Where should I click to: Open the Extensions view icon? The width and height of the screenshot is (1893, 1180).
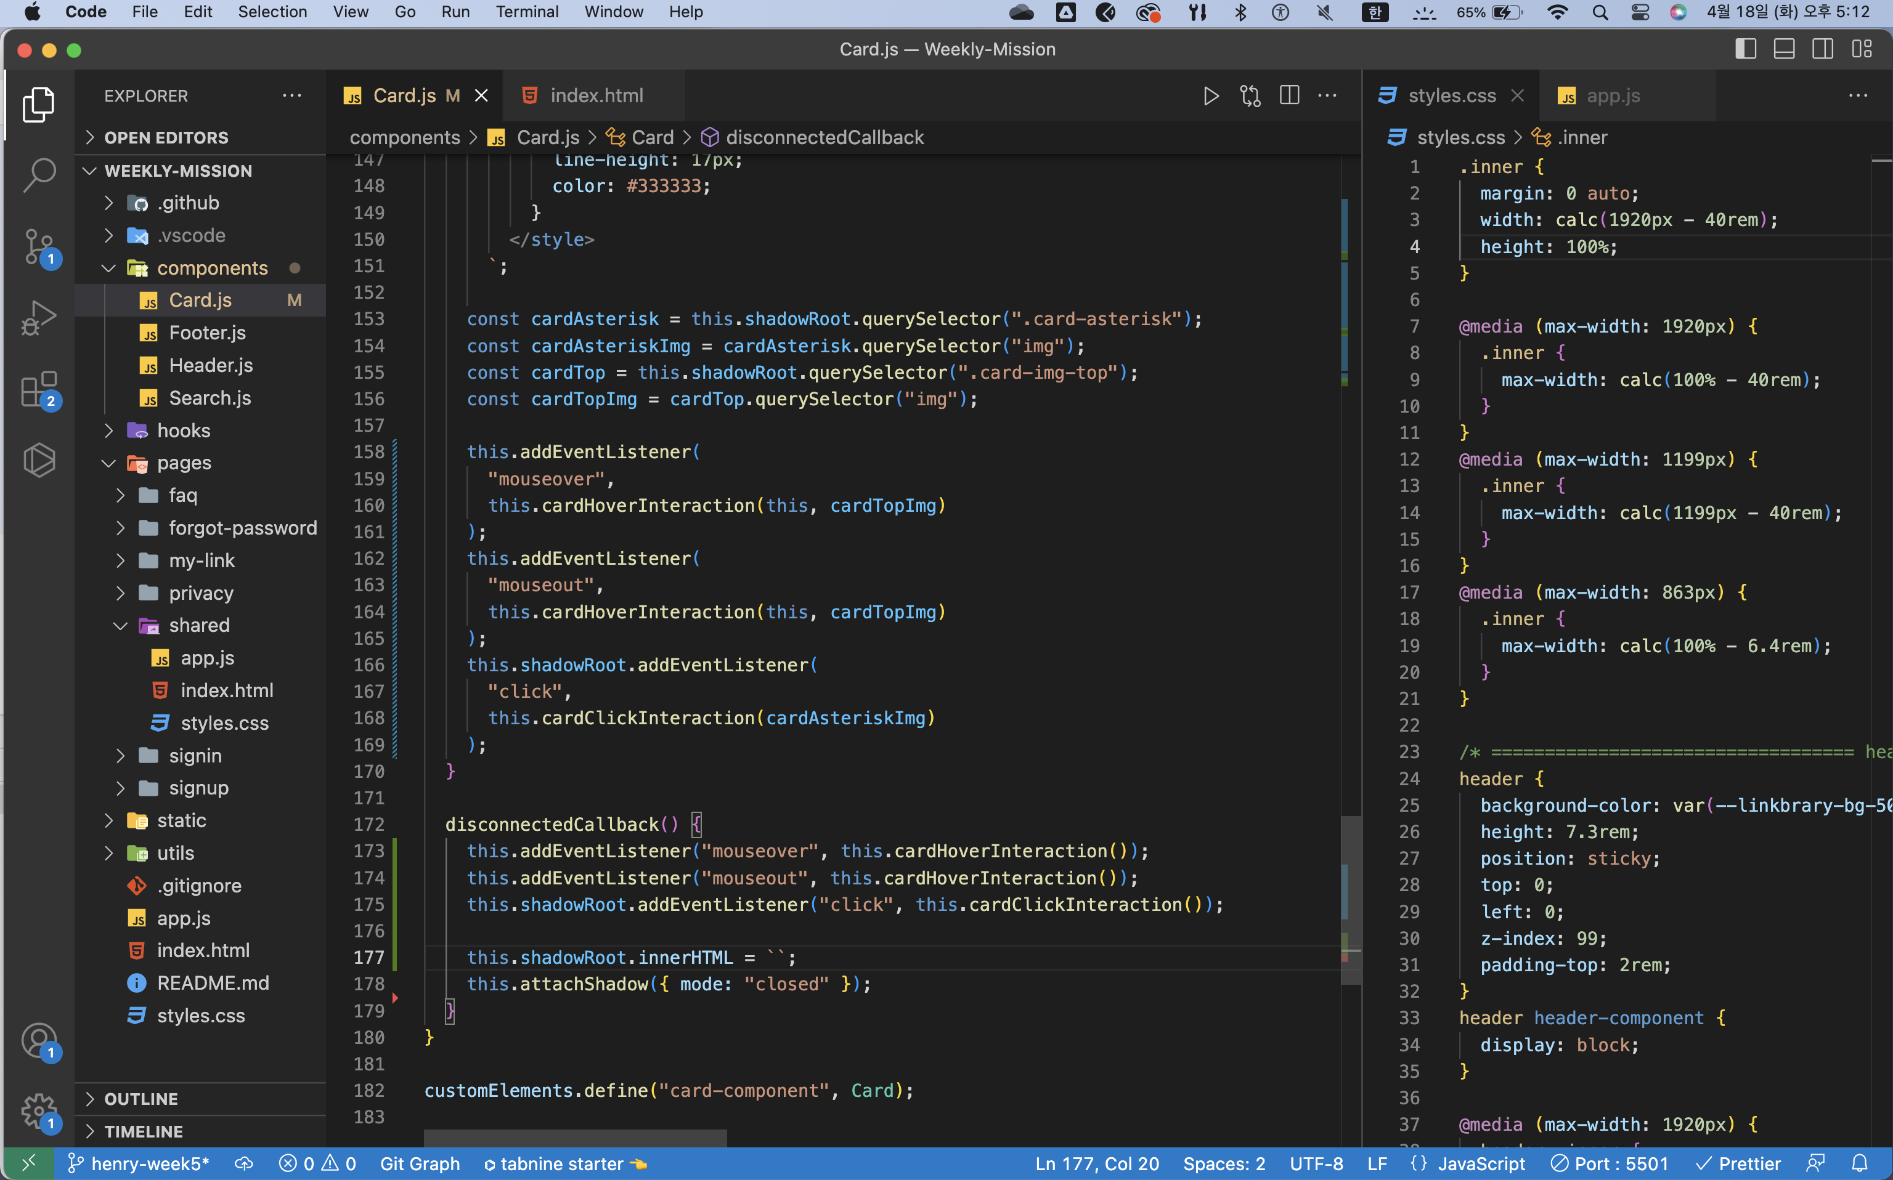[39, 389]
